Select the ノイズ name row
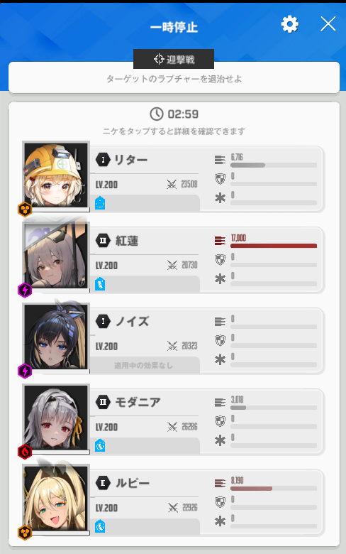 click(144, 322)
